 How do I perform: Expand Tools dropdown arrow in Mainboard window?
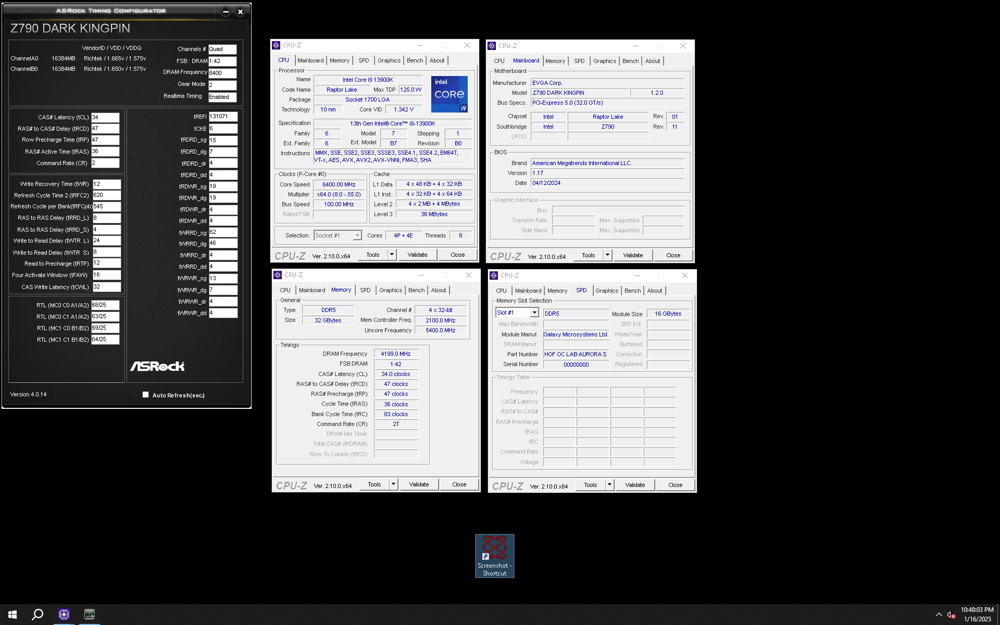pos(607,255)
